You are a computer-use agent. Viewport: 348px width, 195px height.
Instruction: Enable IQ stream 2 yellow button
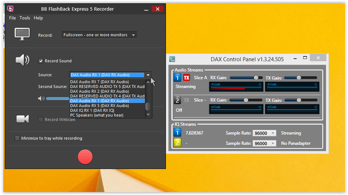pos(177,143)
